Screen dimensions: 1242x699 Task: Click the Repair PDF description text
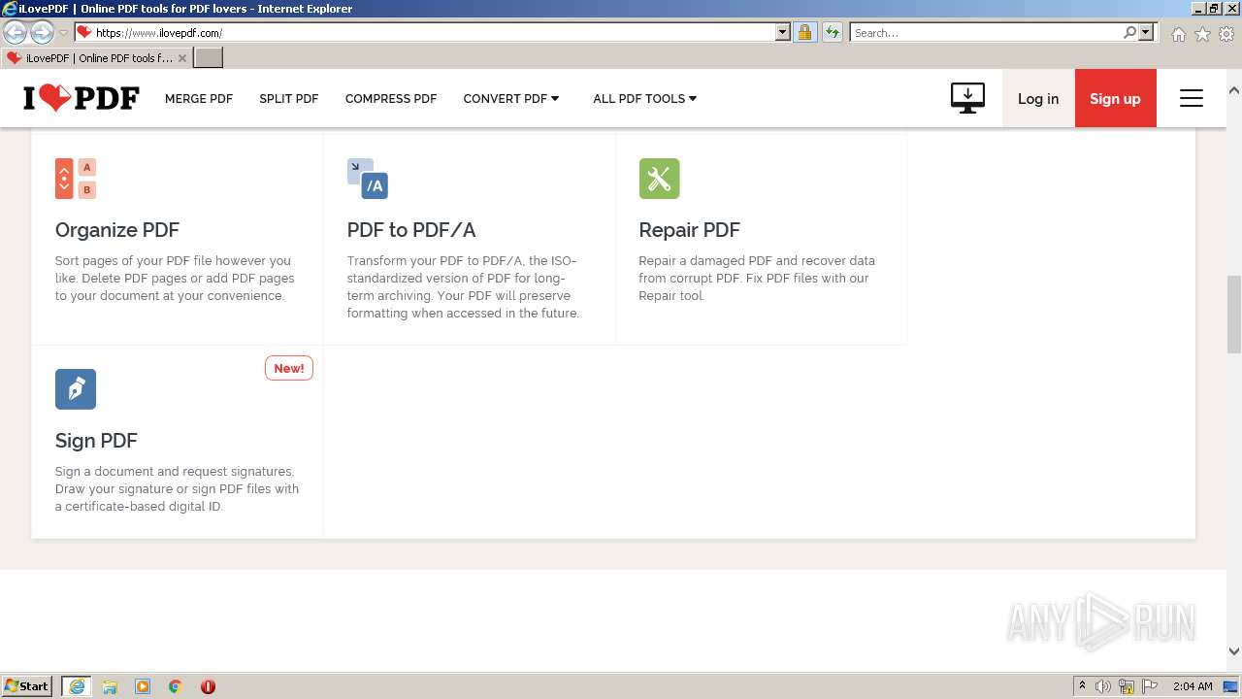757,278
